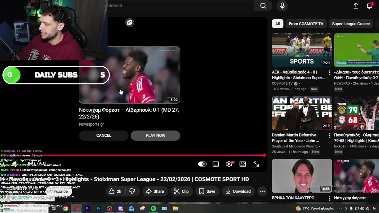
Task: Toggle the autoplay switch
Action: pos(202,164)
